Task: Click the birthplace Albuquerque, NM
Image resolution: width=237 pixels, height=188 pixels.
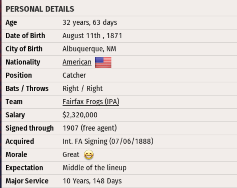Action: 89,49
